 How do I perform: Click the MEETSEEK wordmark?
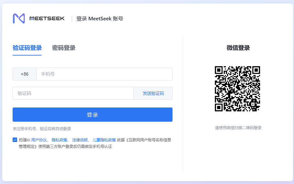coord(47,18)
